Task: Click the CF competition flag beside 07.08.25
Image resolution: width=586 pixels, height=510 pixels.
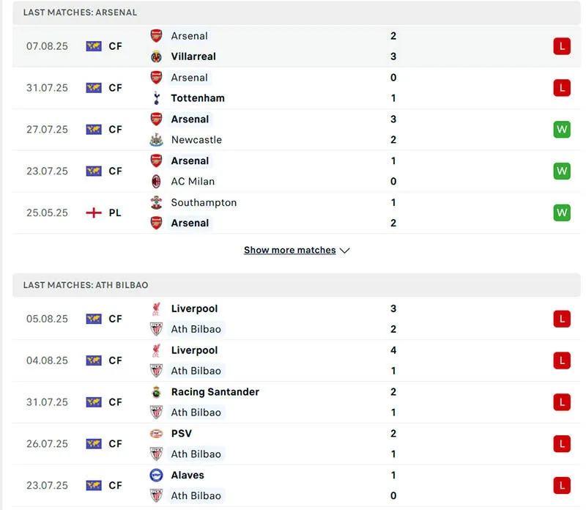Action: [93, 45]
